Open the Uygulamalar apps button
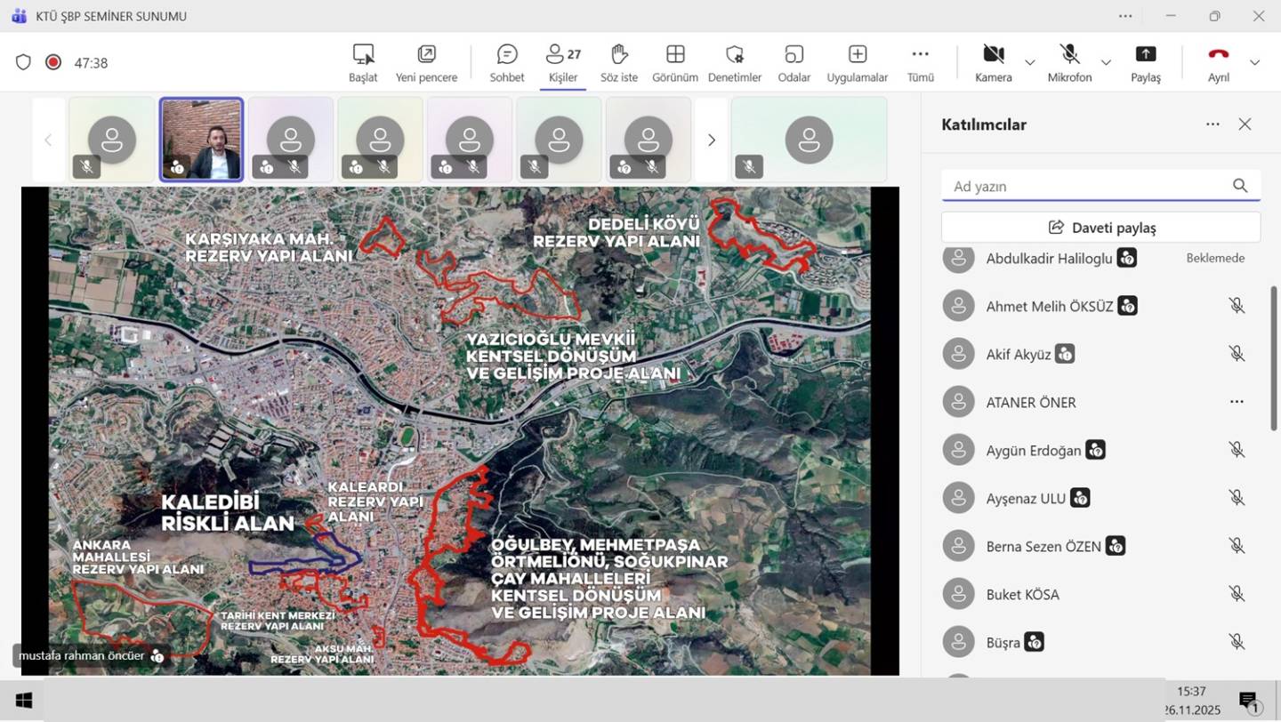This screenshot has width=1281, height=722. 857,63
